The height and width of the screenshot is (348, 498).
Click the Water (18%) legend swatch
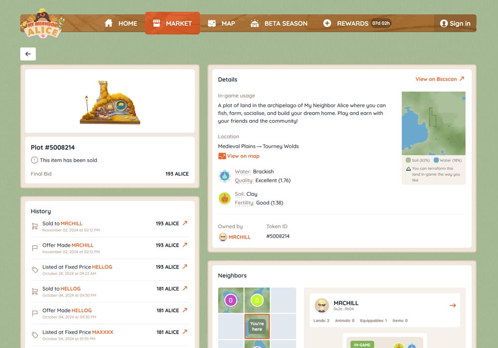click(436, 160)
